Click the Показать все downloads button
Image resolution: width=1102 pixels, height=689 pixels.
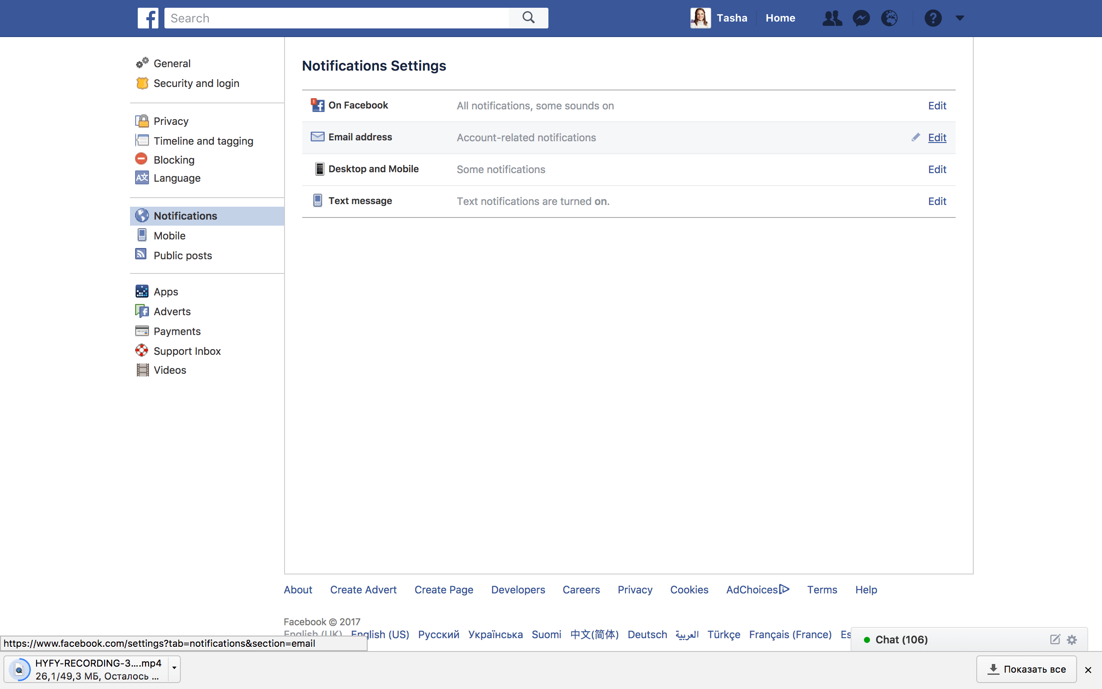point(1026,669)
